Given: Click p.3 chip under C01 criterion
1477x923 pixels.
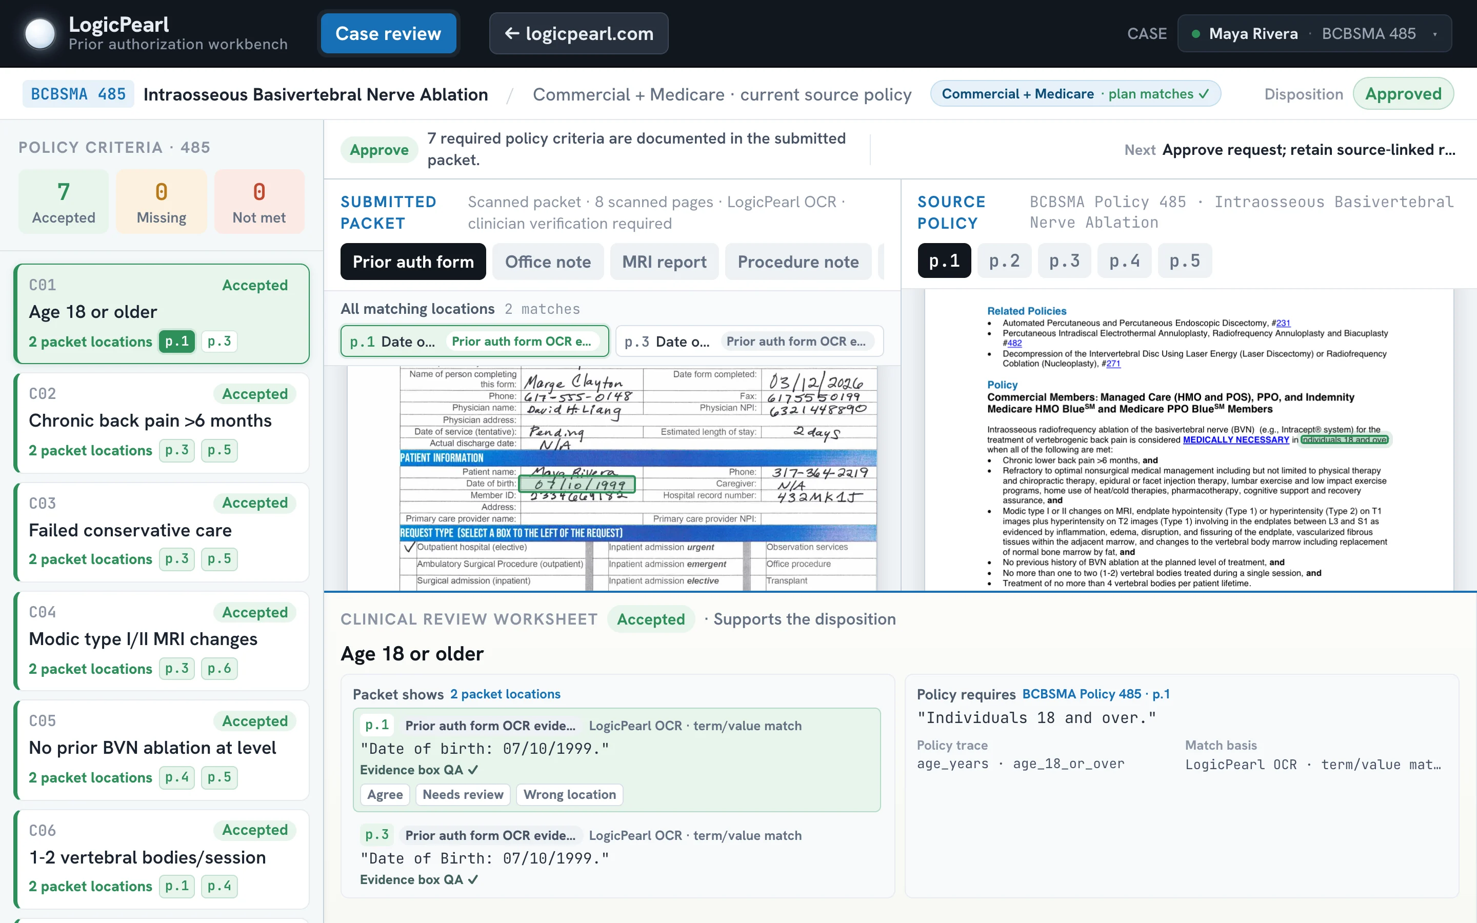Looking at the screenshot, I should pos(219,341).
